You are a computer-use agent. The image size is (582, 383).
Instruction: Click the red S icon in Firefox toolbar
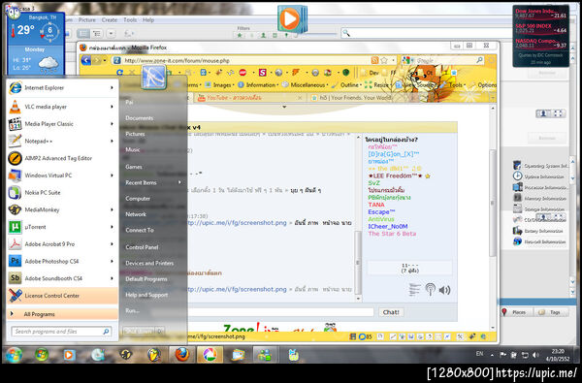[x=263, y=73]
